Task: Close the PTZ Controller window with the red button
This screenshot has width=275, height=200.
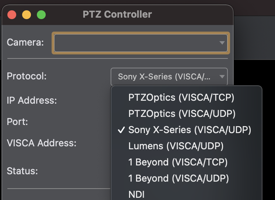Action: coord(12,15)
